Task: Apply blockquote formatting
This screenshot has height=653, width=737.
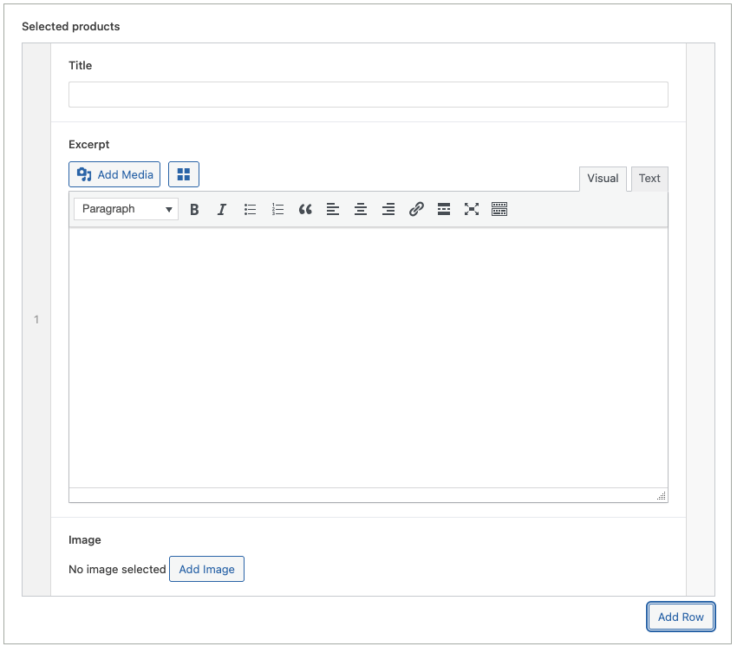Action: pos(305,209)
